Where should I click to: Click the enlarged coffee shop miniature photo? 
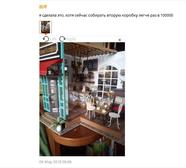82,99
